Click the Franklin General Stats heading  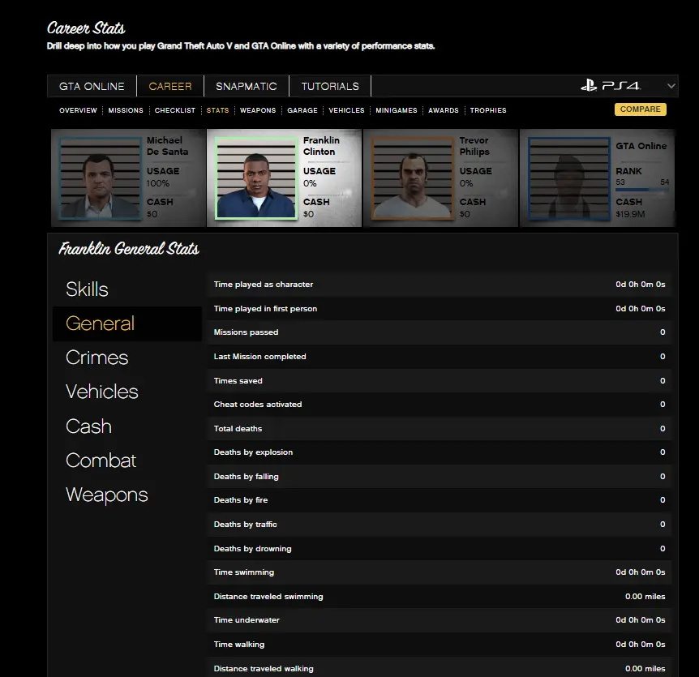pyautogui.click(x=129, y=249)
